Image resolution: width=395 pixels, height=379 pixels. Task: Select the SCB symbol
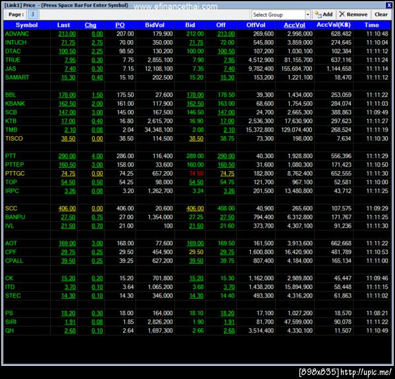tap(11, 113)
